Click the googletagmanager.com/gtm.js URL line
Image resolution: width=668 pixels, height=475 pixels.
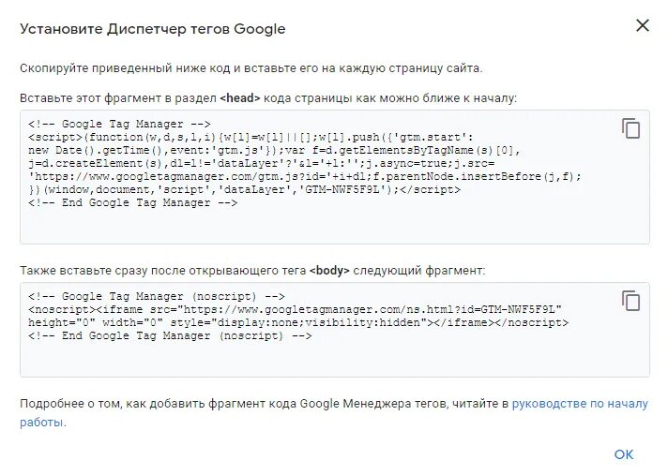(305, 176)
